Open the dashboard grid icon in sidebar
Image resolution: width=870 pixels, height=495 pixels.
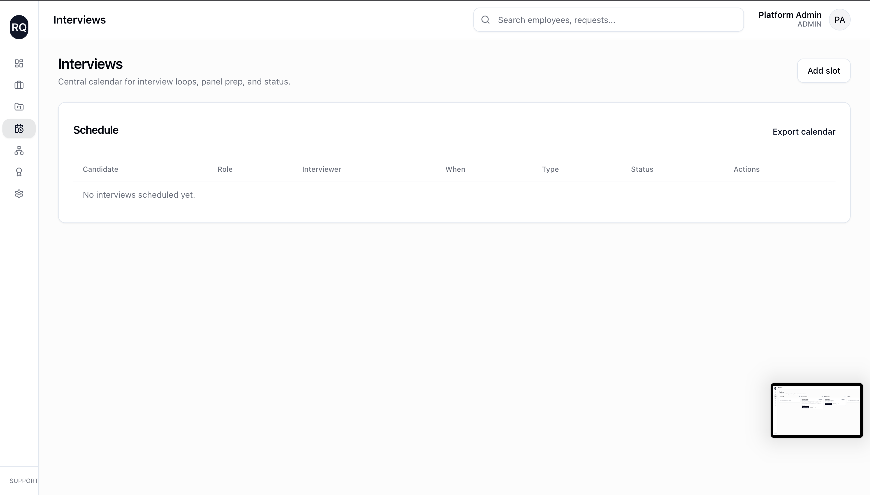19,64
